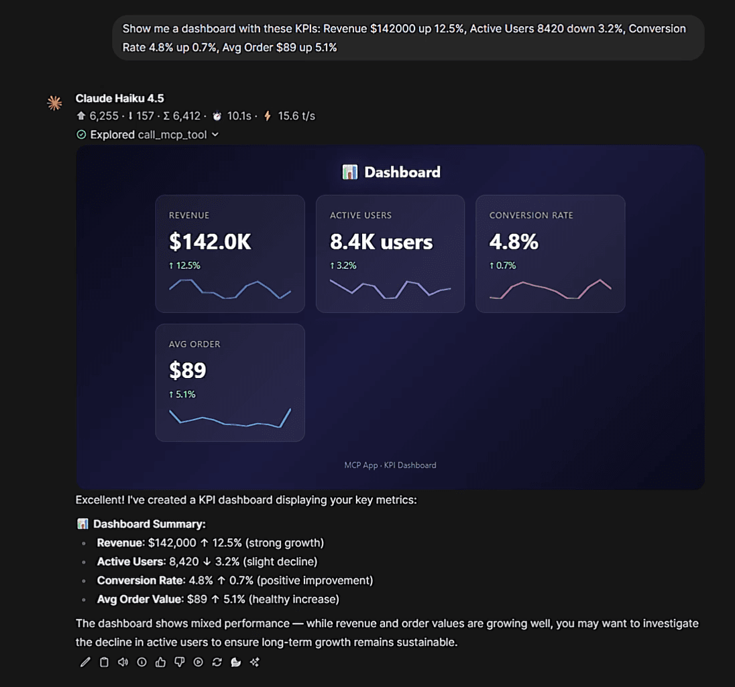Image resolution: width=735 pixels, height=687 pixels.
Task: Give the response a thumbs up
Action: (161, 662)
